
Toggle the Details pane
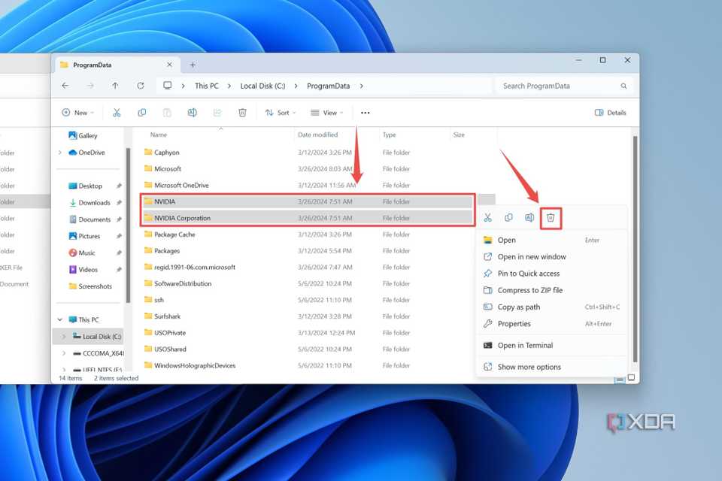tap(611, 113)
